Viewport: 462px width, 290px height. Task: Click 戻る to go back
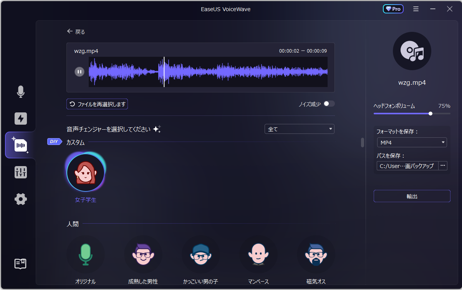pos(76,32)
